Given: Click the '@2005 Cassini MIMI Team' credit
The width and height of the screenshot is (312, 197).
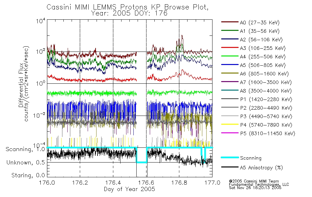Looking at the screenshot, I should tap(254, 181).
